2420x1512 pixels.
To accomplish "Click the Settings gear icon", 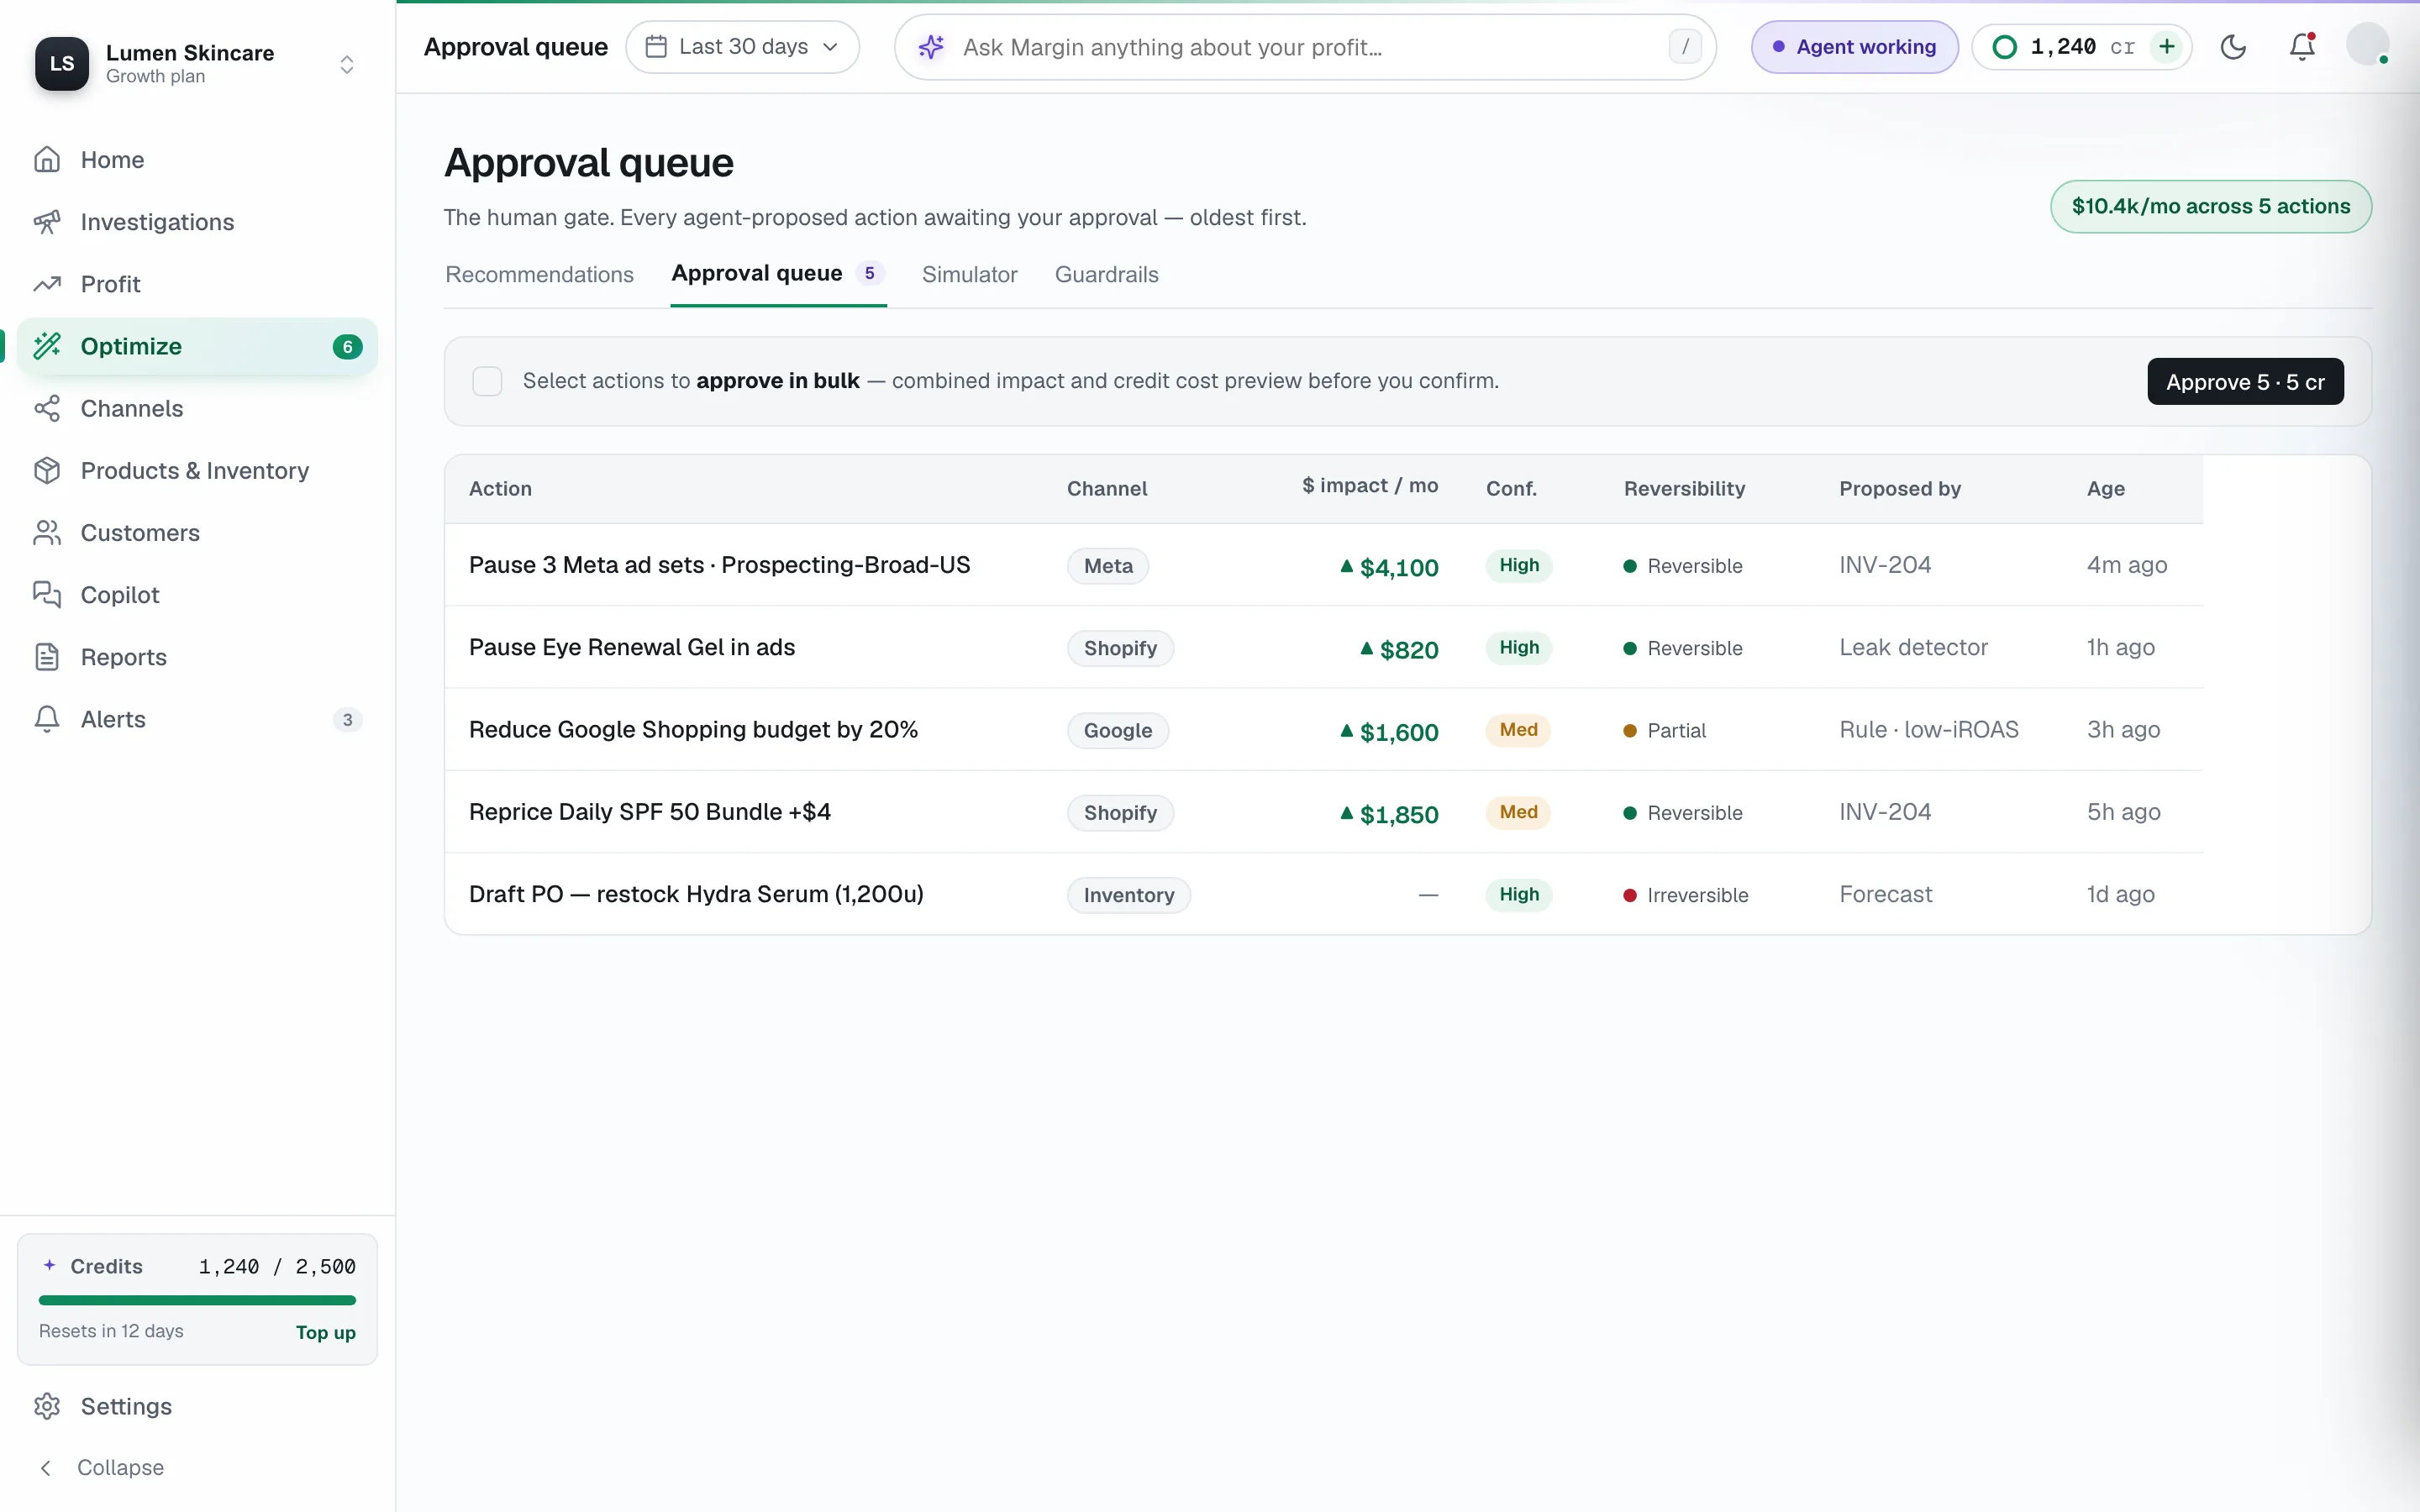I will coord(47,1406).
